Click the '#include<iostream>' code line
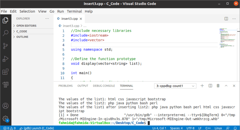 click(x=89, y=35)
